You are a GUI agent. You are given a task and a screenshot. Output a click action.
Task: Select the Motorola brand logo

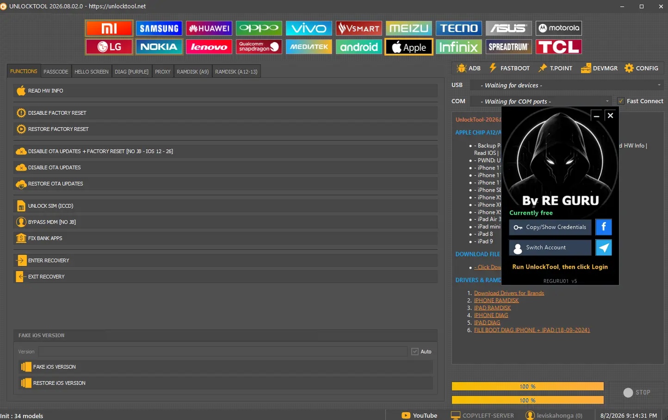point(559,28)
